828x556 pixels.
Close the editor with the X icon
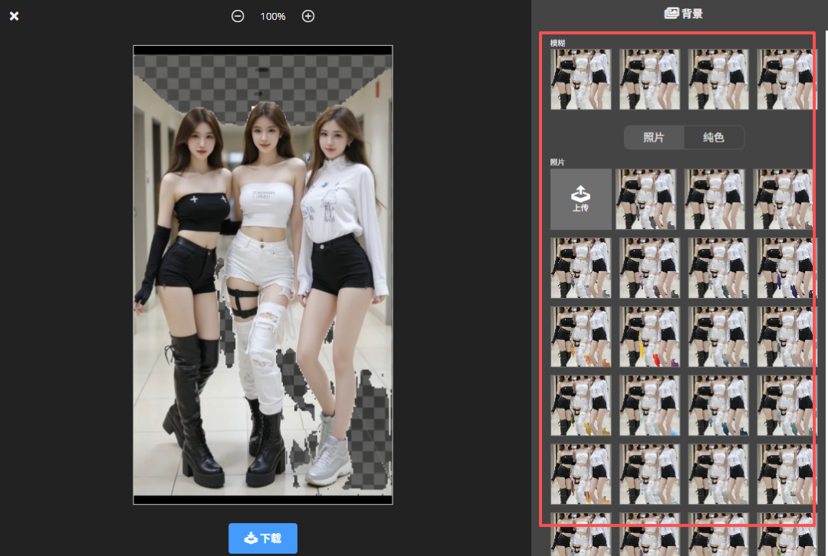(15, 16)
